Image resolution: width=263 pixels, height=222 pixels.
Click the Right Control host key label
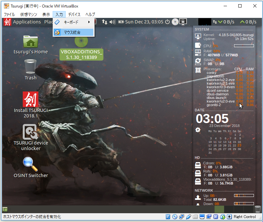pos(245,217)
